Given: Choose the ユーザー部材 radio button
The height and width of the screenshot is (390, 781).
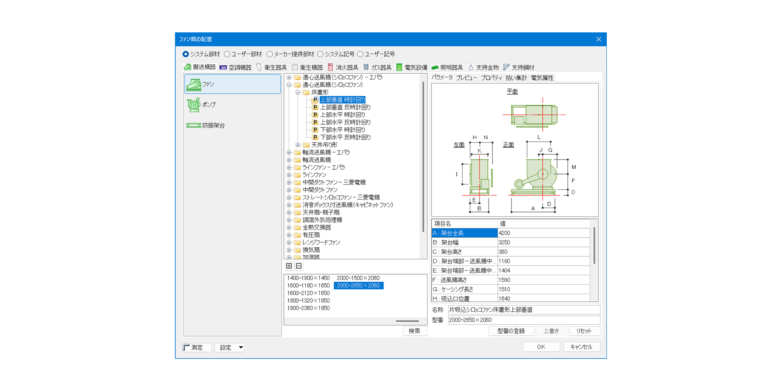Looking at the screenshot, I should (227, 54).
